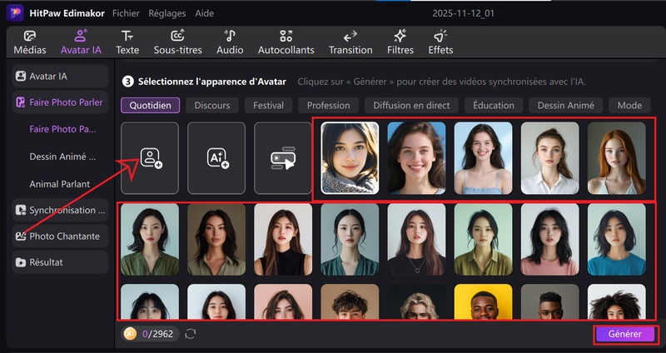
Task: Open Synchronisation in the sidebar
Action: tap(60, 210)
